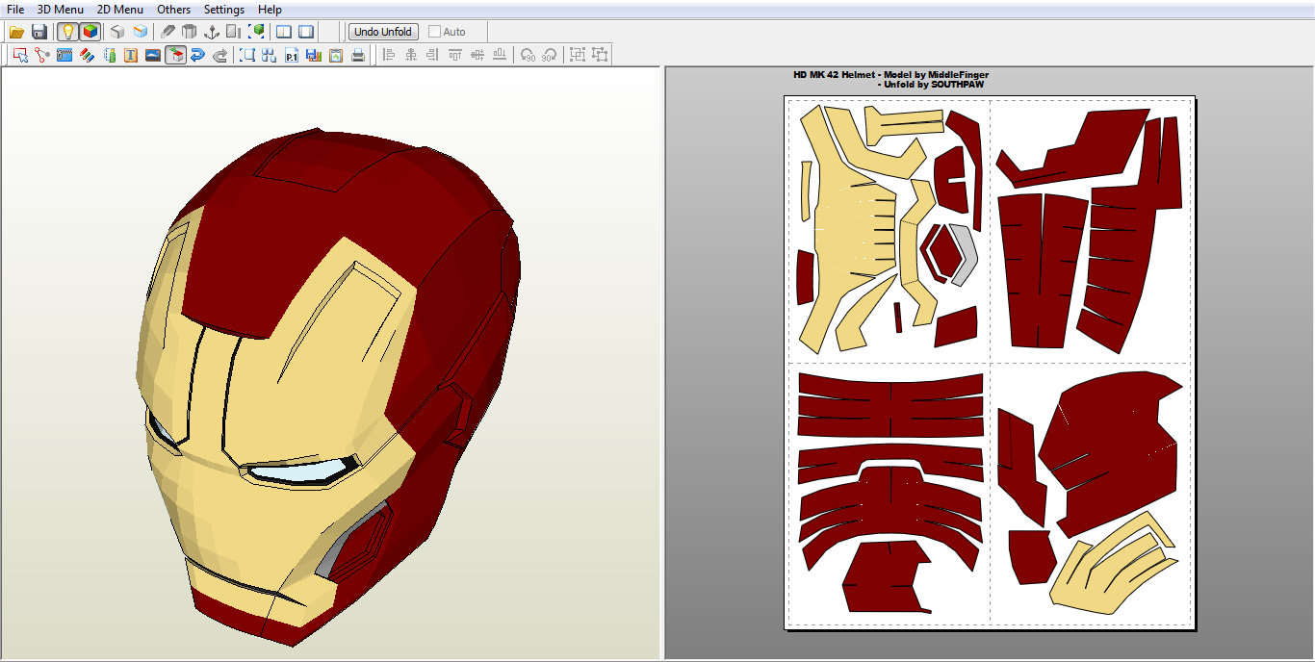Toggle the light bulb lighting switch

tap(67, 32)
